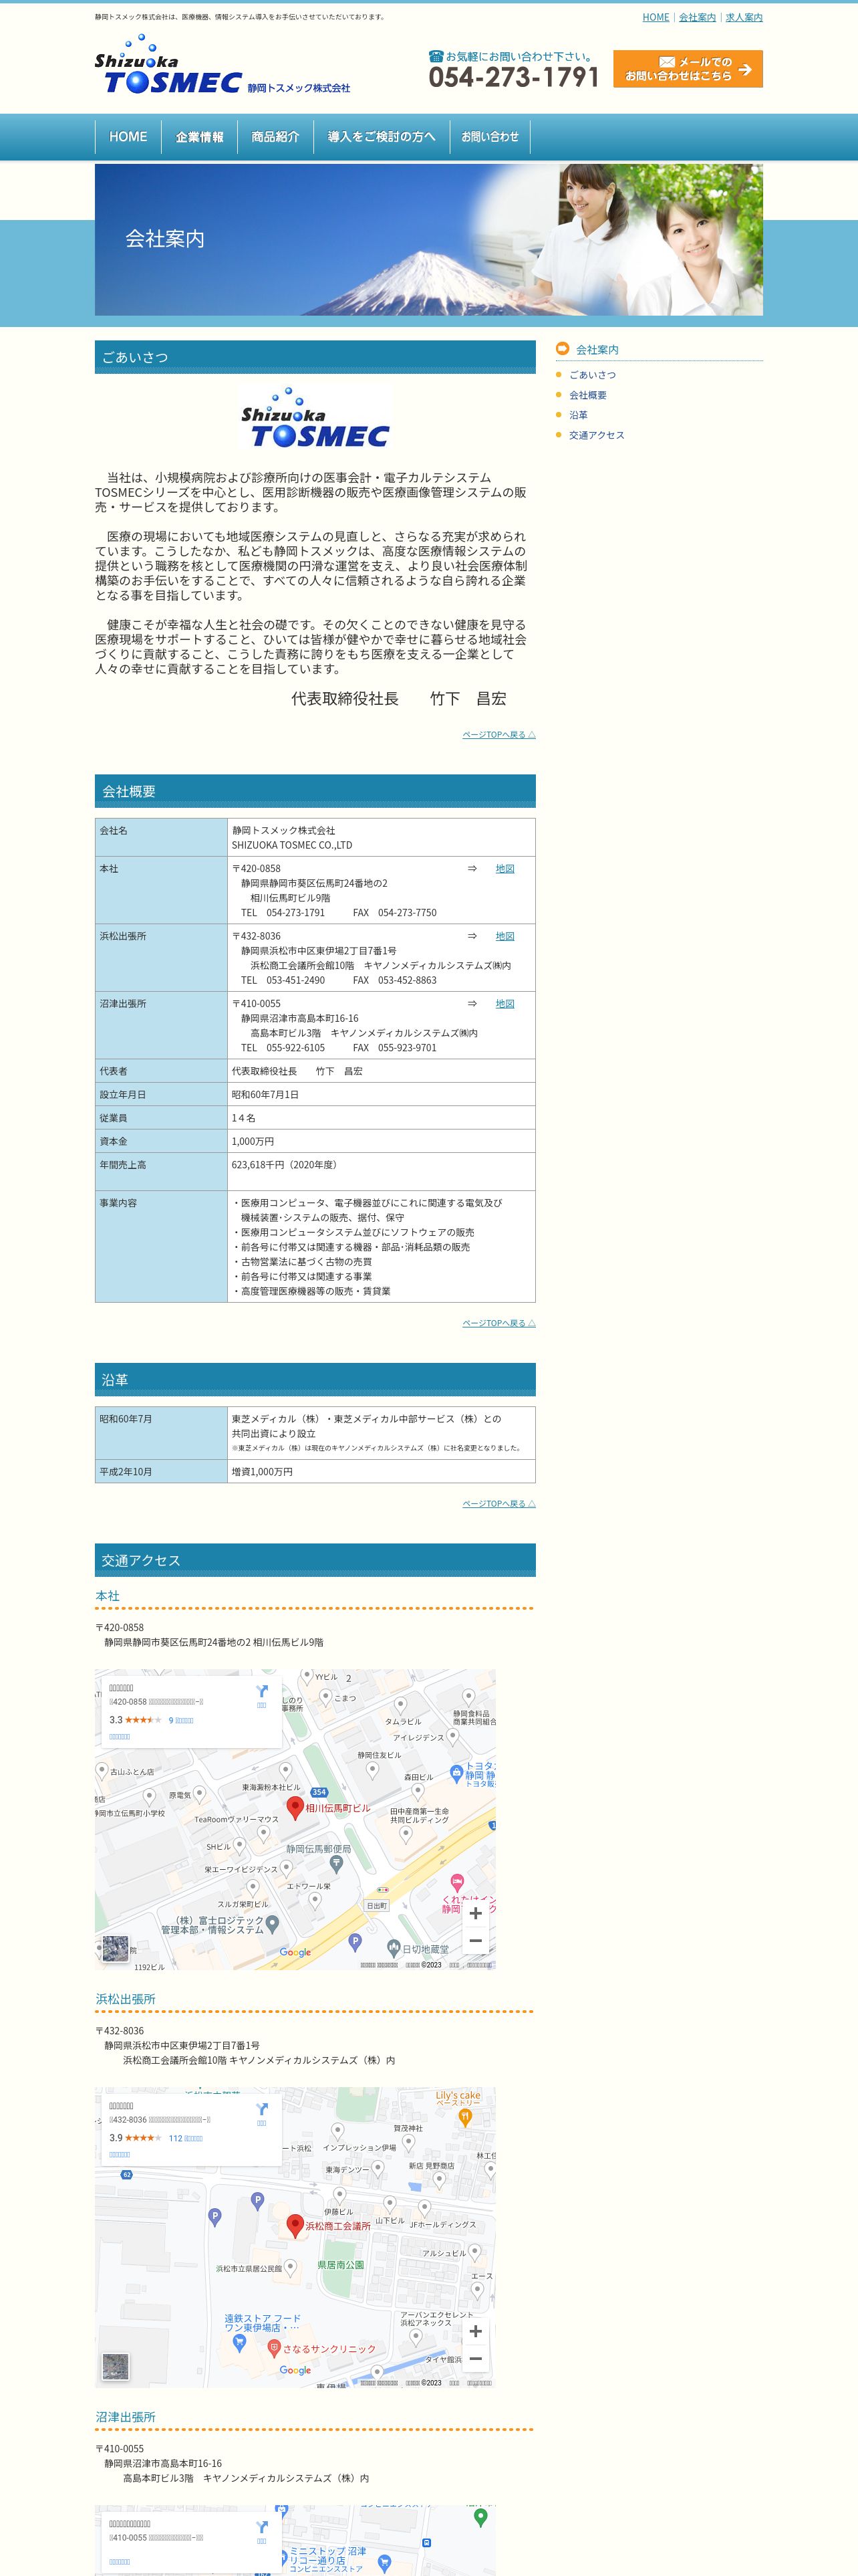Click the Google logo on 本社 map
The height and width of the screenshot is (2576, 858).
pyautogui.click(x=295, y=1952)
